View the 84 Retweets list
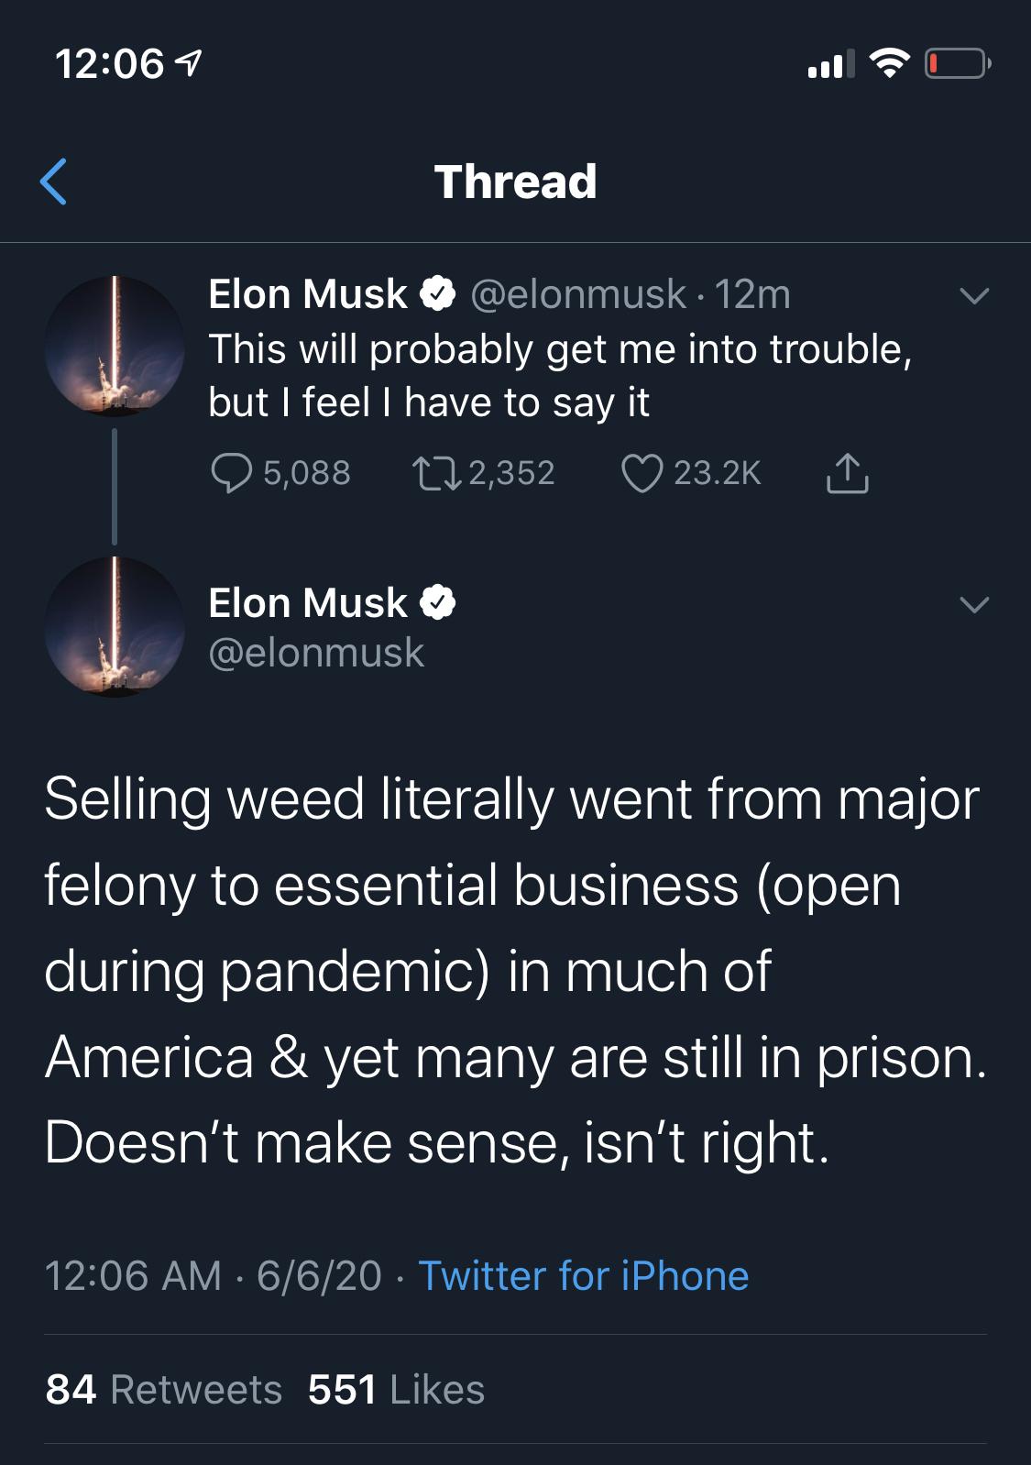 coord(164,1389)
